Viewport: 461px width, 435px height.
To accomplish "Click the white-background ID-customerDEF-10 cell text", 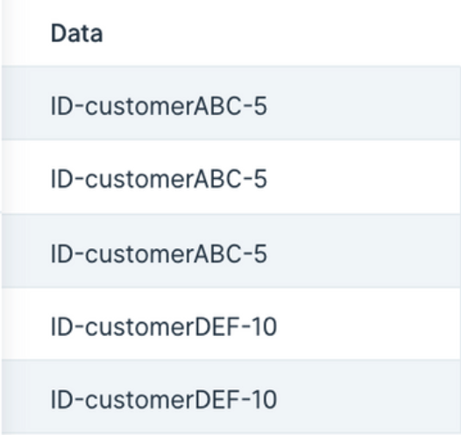I will tap(164, 327).
